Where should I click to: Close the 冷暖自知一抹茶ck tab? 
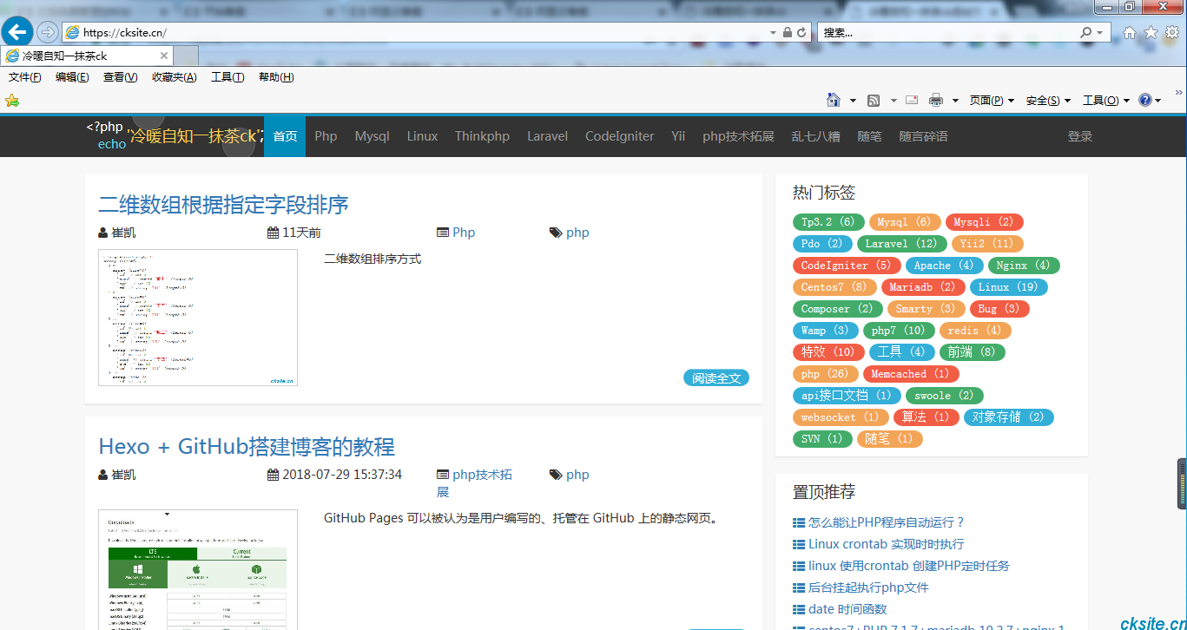[163, 56]
